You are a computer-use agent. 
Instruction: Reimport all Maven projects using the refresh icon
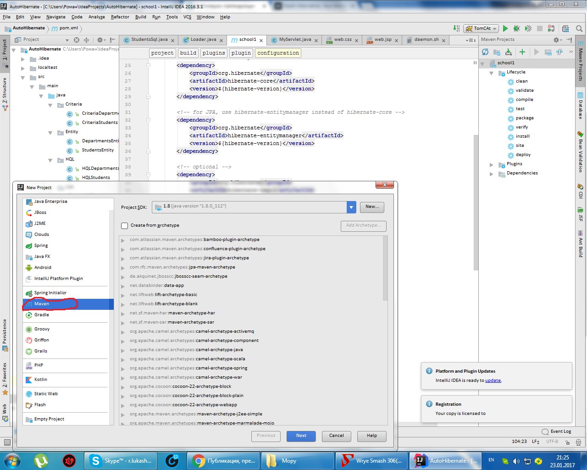(x=485, y=52)
